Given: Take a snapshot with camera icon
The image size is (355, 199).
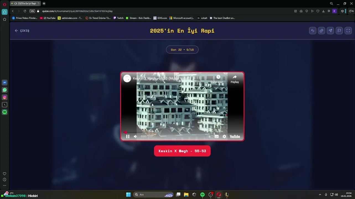Looking at the screenshot, I should click(x=301, y=11).
